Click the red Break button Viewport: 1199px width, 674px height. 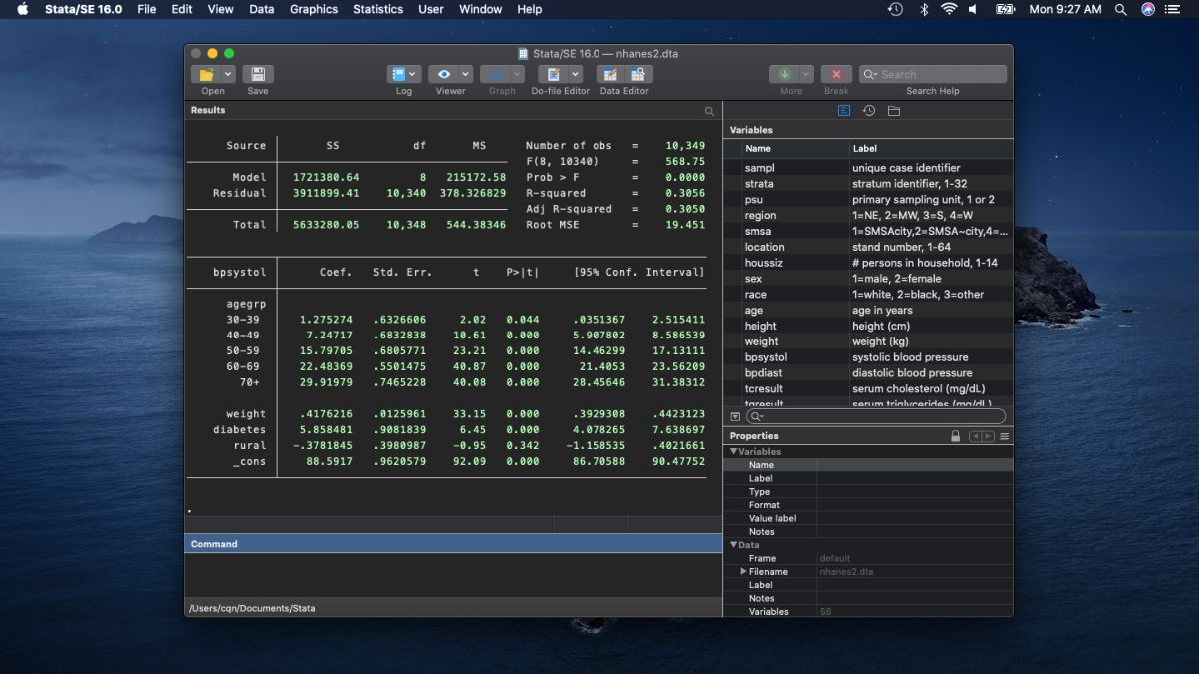[836, 74]
